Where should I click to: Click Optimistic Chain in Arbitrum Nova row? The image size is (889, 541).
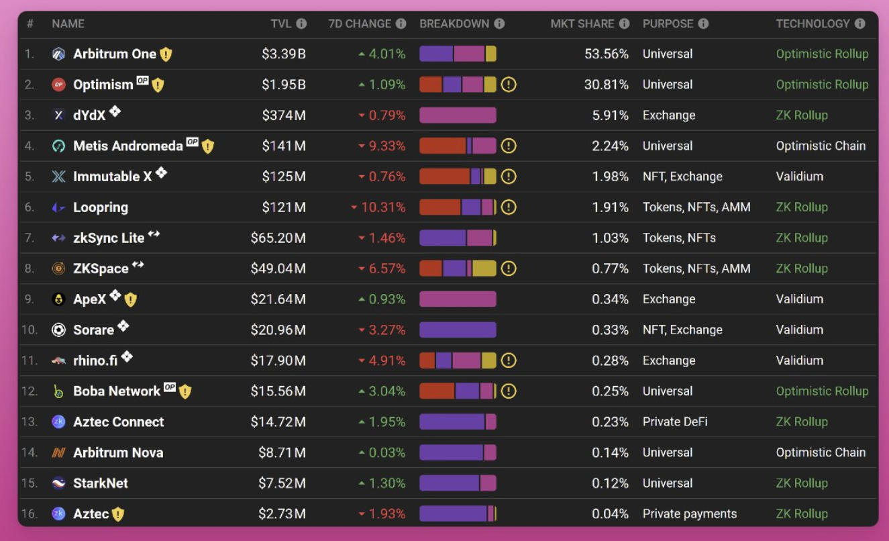[821, 452]
